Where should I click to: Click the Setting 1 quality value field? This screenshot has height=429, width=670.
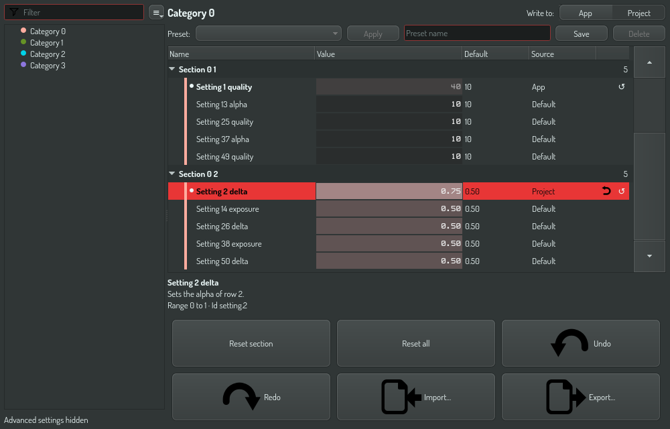(x=389, y=86)
